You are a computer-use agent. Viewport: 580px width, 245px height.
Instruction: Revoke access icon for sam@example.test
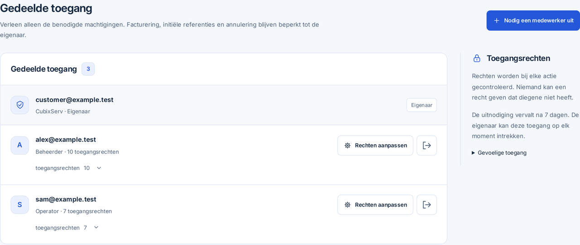[x=427, y=205]
